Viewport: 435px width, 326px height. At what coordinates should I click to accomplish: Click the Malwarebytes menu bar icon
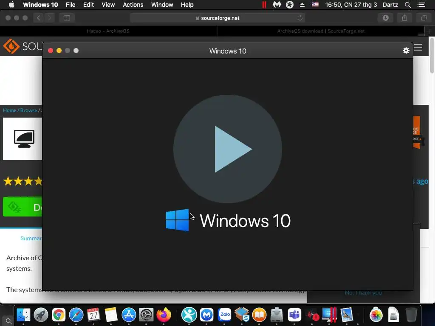point(277,5)
